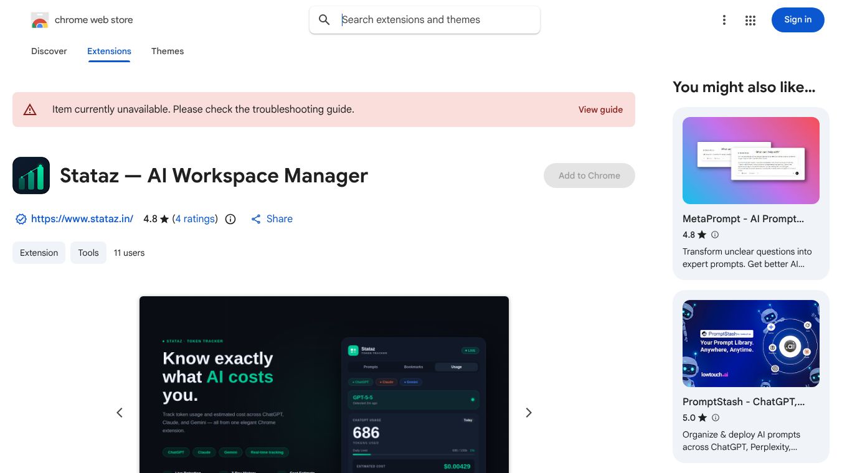This screenshot has width=842, height=473.
Task: Click the warning triangle in the alert
Action: tap(30, 110)
